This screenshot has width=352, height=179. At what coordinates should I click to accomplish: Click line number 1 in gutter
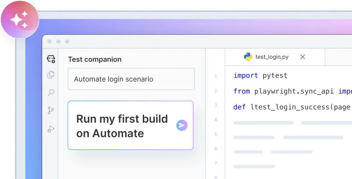tap(216, 76)
